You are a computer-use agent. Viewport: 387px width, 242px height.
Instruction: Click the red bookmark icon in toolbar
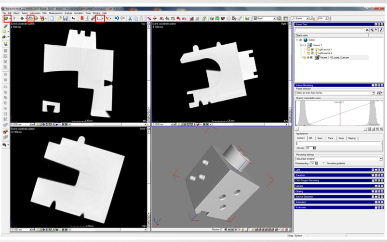pos(82,18)
